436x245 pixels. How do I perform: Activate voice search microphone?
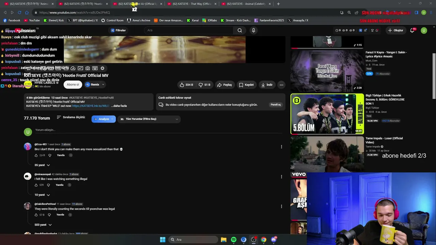[x=253, y=30]
